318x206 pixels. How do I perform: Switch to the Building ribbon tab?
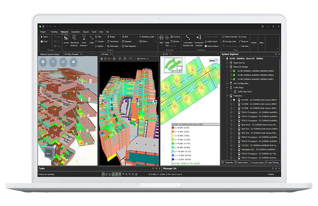54,32
